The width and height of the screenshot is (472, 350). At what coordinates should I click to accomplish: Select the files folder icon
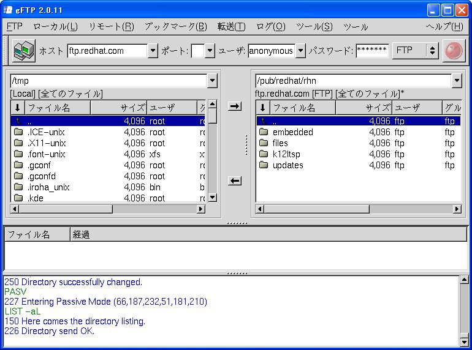[x=264, y=143]
